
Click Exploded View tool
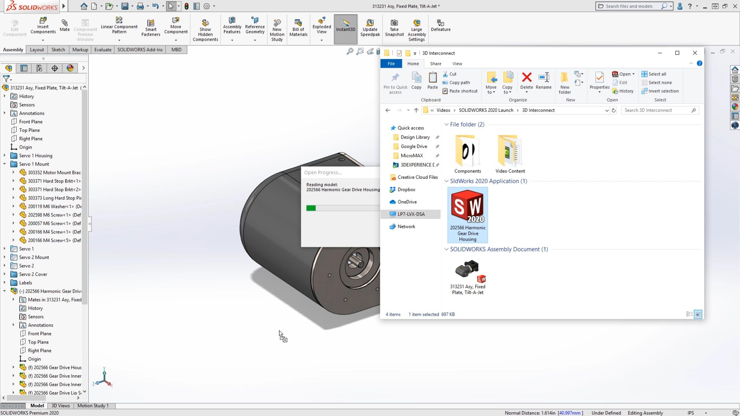point(322,25)
